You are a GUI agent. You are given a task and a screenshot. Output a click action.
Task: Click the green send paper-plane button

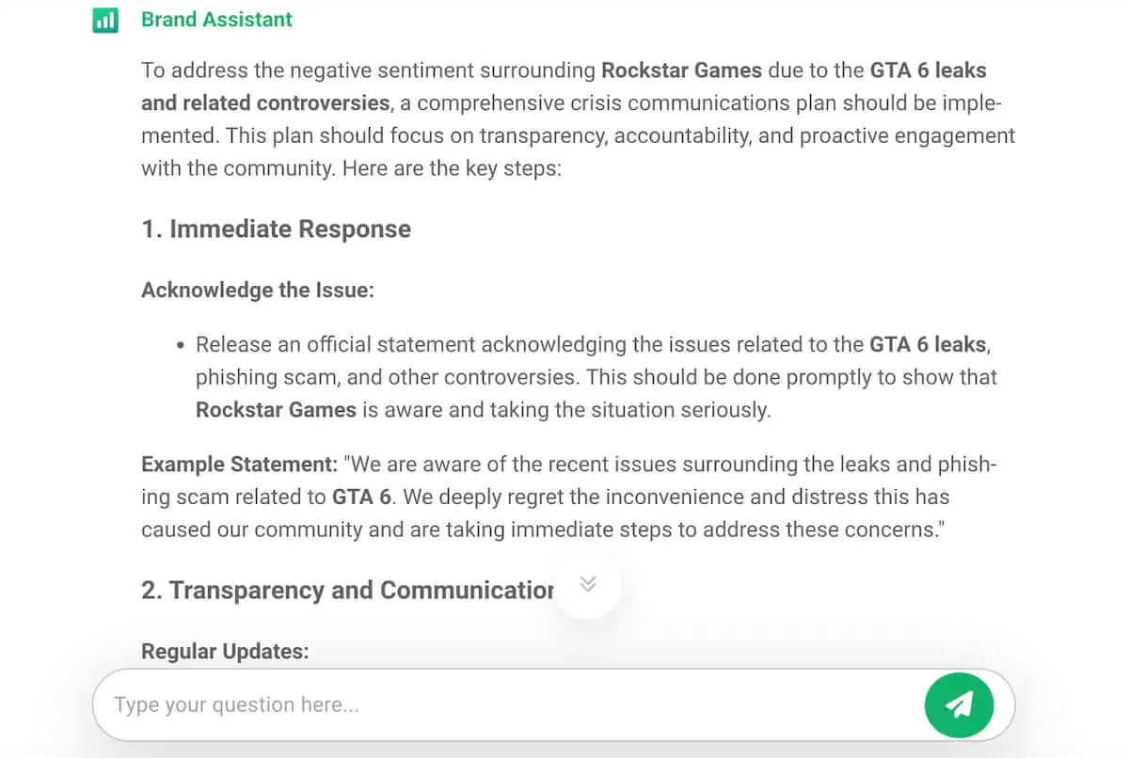[959, 703]
